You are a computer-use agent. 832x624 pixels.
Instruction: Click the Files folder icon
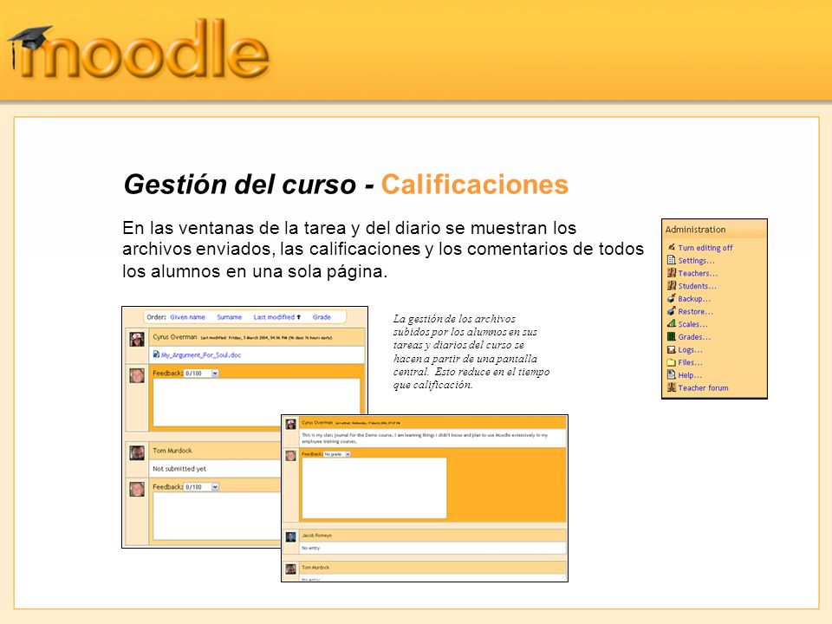(671, 362)
